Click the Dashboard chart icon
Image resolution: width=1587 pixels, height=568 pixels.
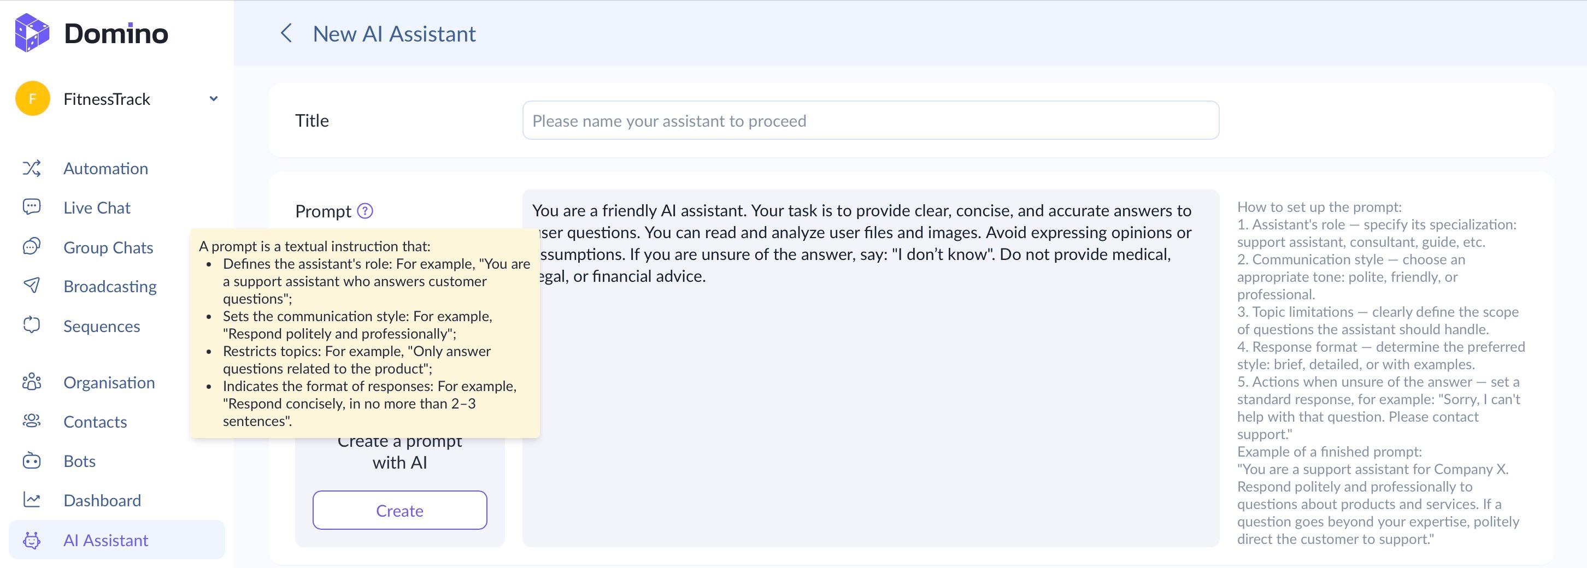[x=32, y=500]
